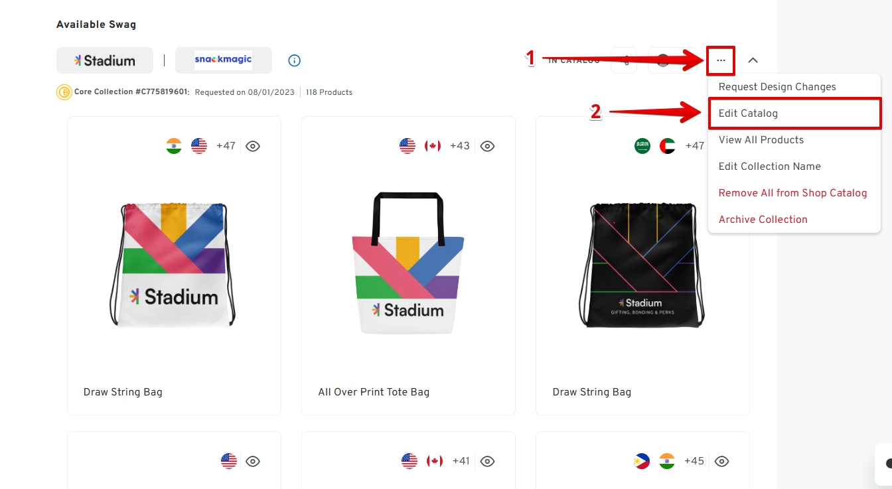Select Edit Catalog from the menu
The image size is (892, 489).
point(748,113)
